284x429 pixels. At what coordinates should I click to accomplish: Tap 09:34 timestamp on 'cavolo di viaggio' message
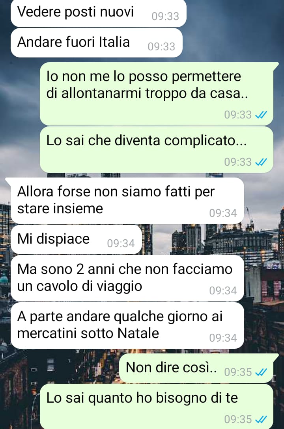pyautogui.click(x=223, y=290)
